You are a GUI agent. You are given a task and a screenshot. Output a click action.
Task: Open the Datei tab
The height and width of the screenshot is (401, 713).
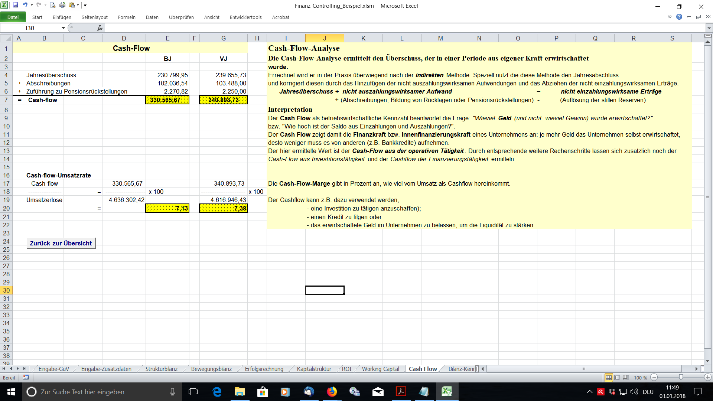[x=13, y=17]
